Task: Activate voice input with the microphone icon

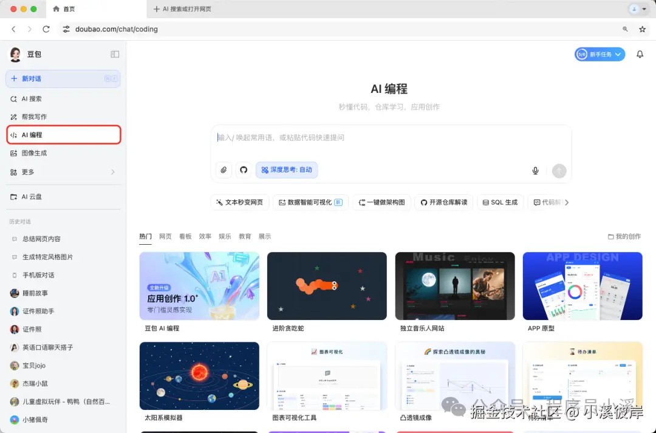Action: 535,170
